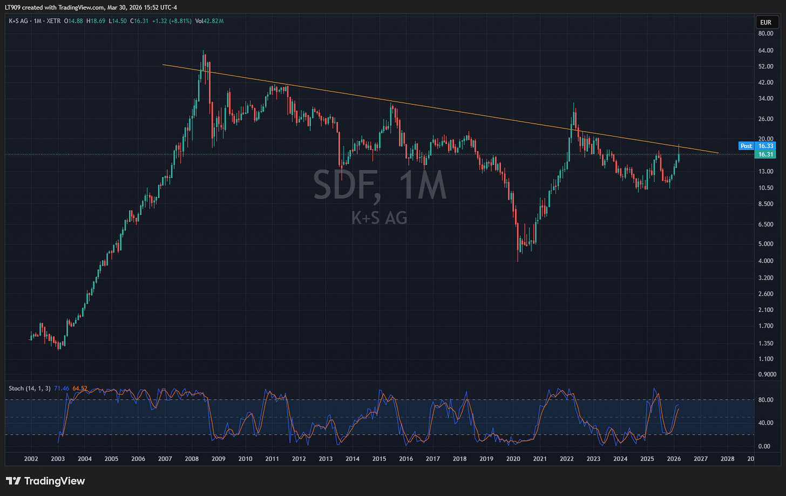Click the C16.31 close value
Image resolution: width=786 pixels, height=496 pixels.
point(139,21)
